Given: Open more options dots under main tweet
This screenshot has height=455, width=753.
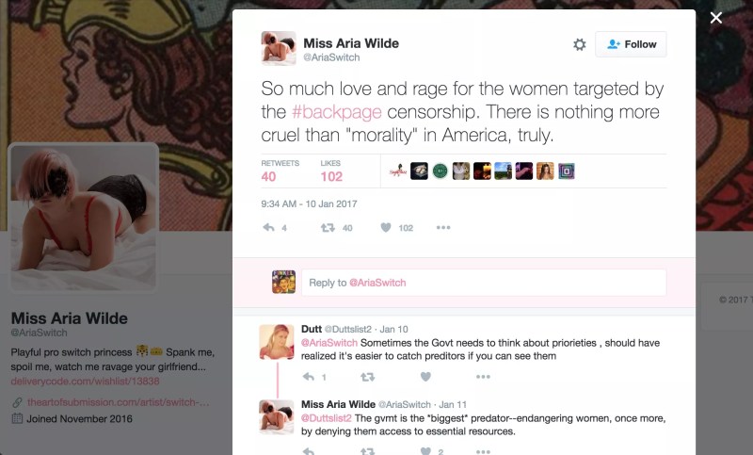Looking at the screenshot, I should 443,227.
